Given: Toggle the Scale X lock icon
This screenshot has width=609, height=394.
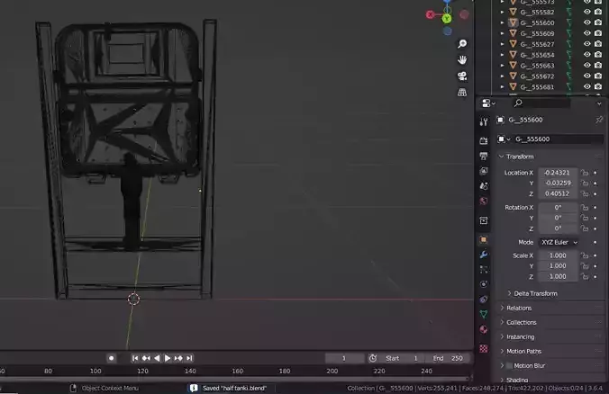Looking at the screenshot, I should [585, 255].
